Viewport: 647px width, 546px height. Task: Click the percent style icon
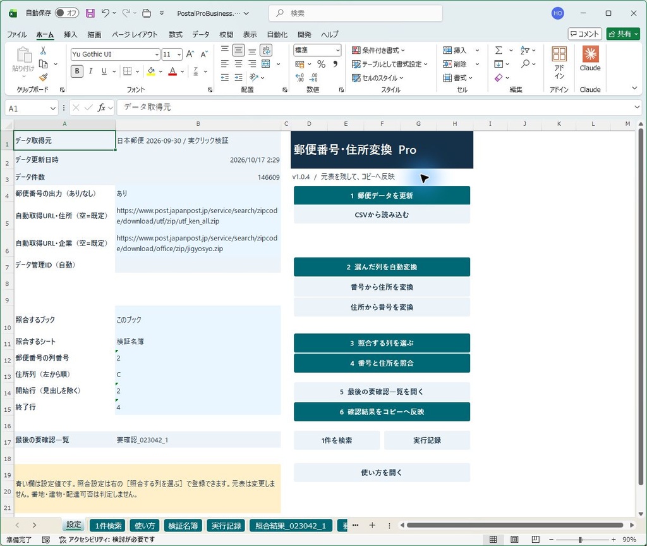pos(322,64)
